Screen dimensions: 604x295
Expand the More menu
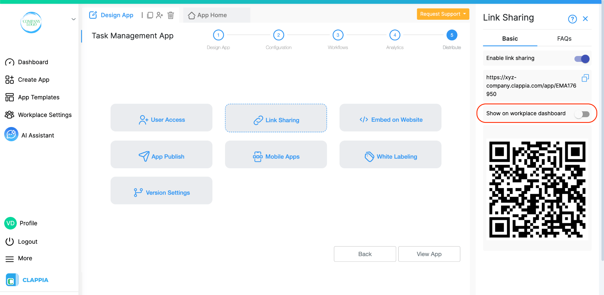19,258
